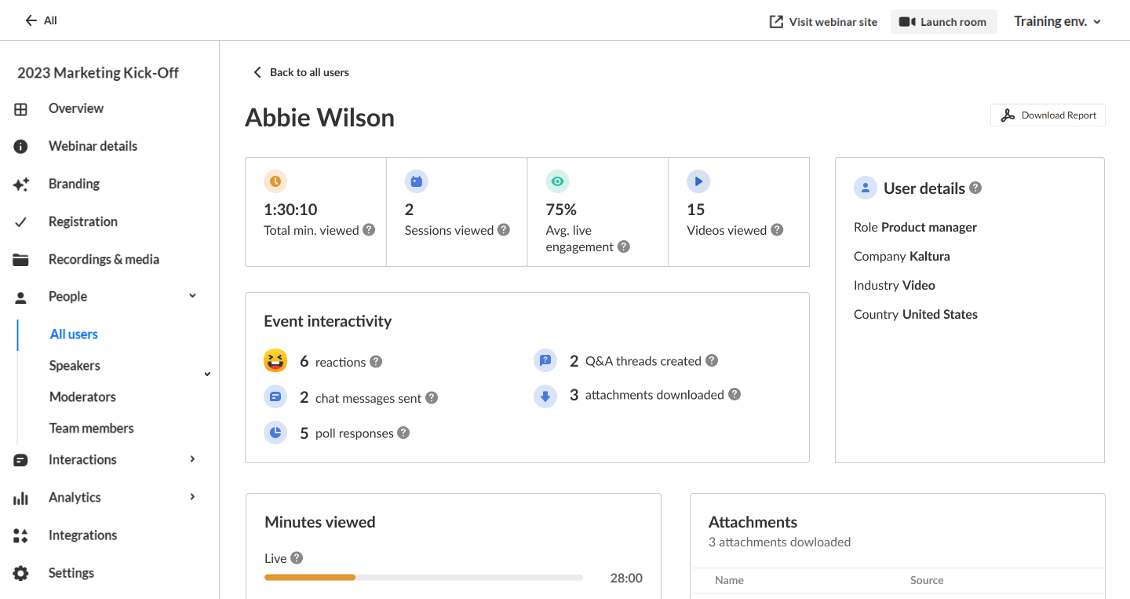Image resolution: width=1130 pixels, height=599 pixels.
Task: Click the Webinar details info icon
Action: (x=21, y=147)
